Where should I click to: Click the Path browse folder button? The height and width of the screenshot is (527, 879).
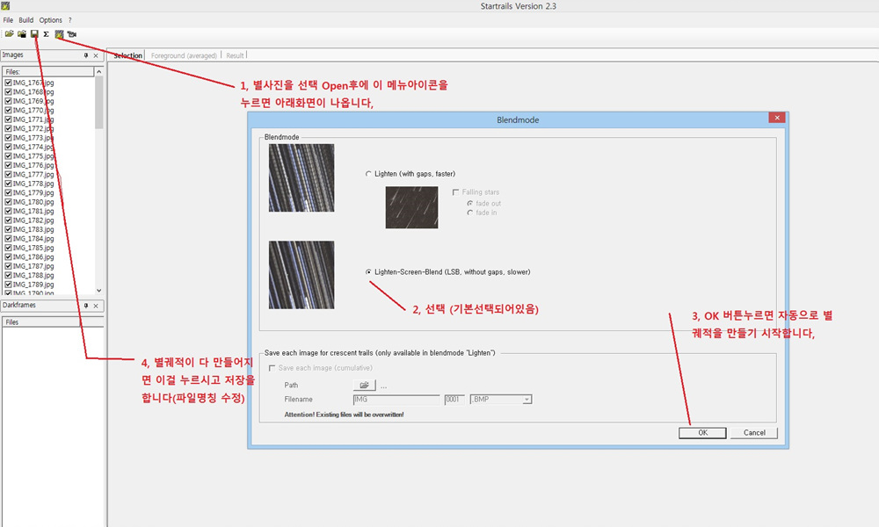pyautogui.click(x=364, y=385)
